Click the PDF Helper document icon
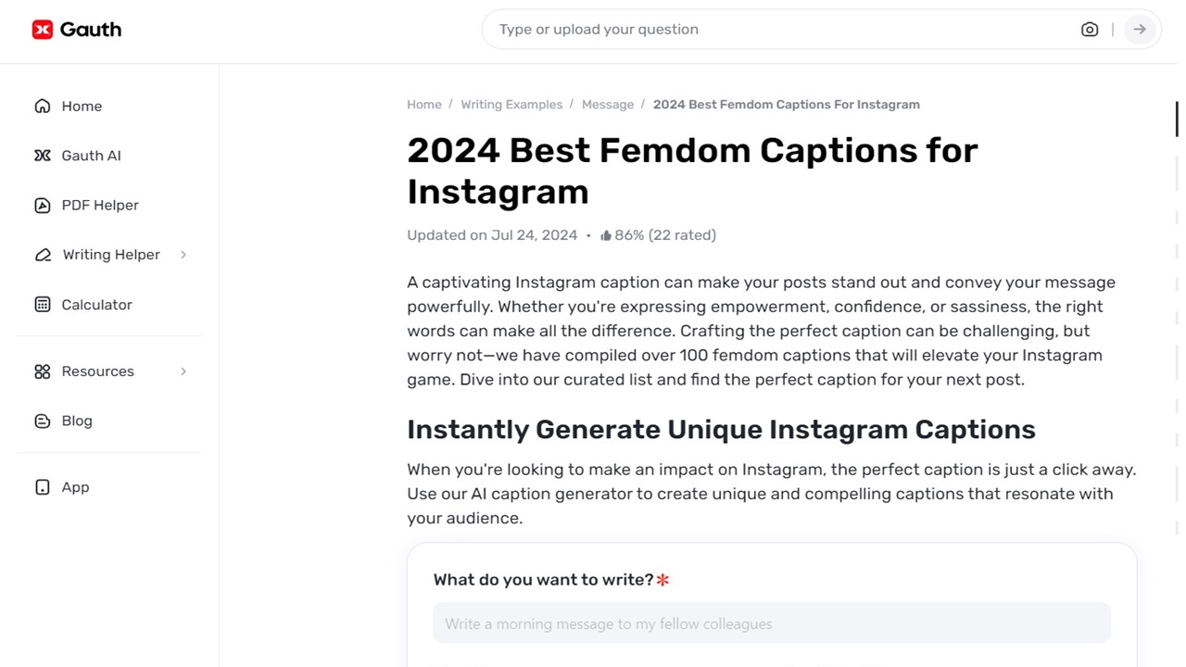The width and height of the screenshot is (1186, 667). (x=43, y=205)
